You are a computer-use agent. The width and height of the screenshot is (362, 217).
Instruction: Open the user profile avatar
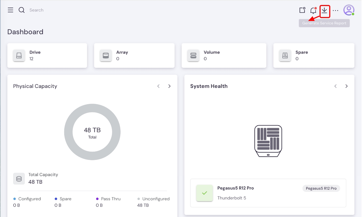(349, 10)
